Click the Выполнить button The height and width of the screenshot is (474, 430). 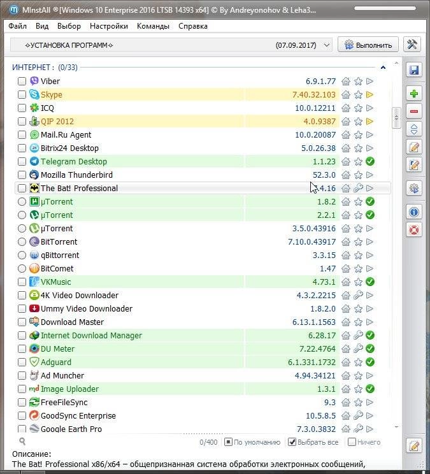(368, 45)
